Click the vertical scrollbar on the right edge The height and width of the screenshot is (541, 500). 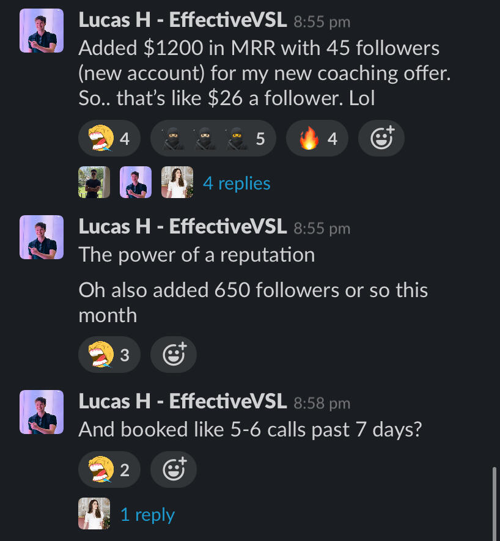pos(494,504)
